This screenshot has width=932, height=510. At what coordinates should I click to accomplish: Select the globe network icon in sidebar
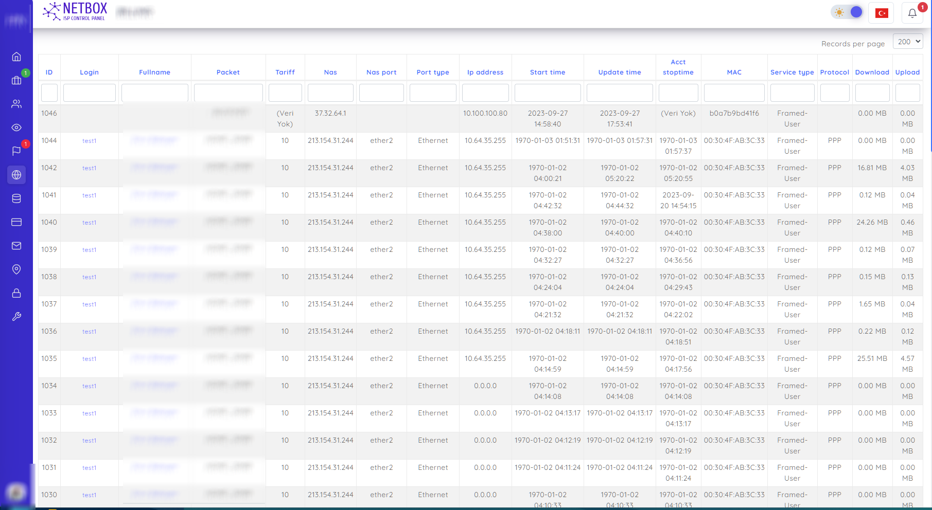click(x=16, y=175)
